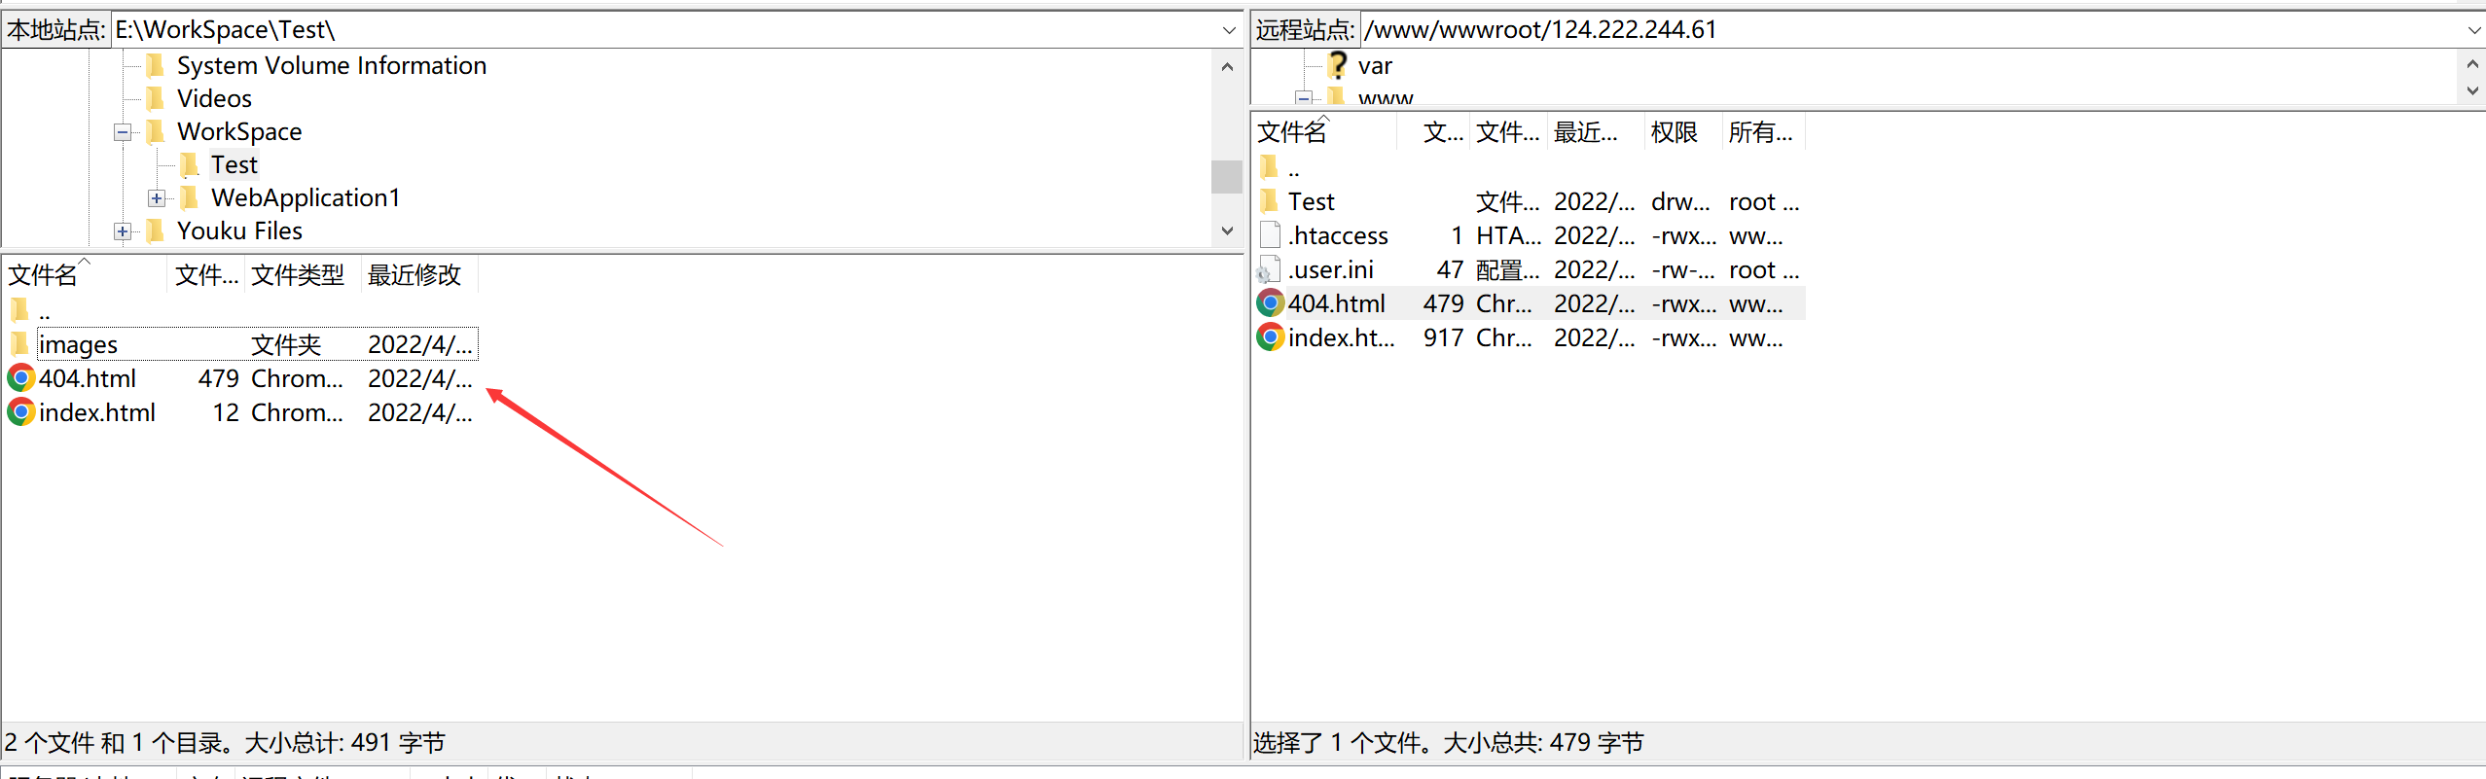This screenshot has height=779, width=2486.
Task: Expand the Youku Files tree node
Action: point(123,231)
